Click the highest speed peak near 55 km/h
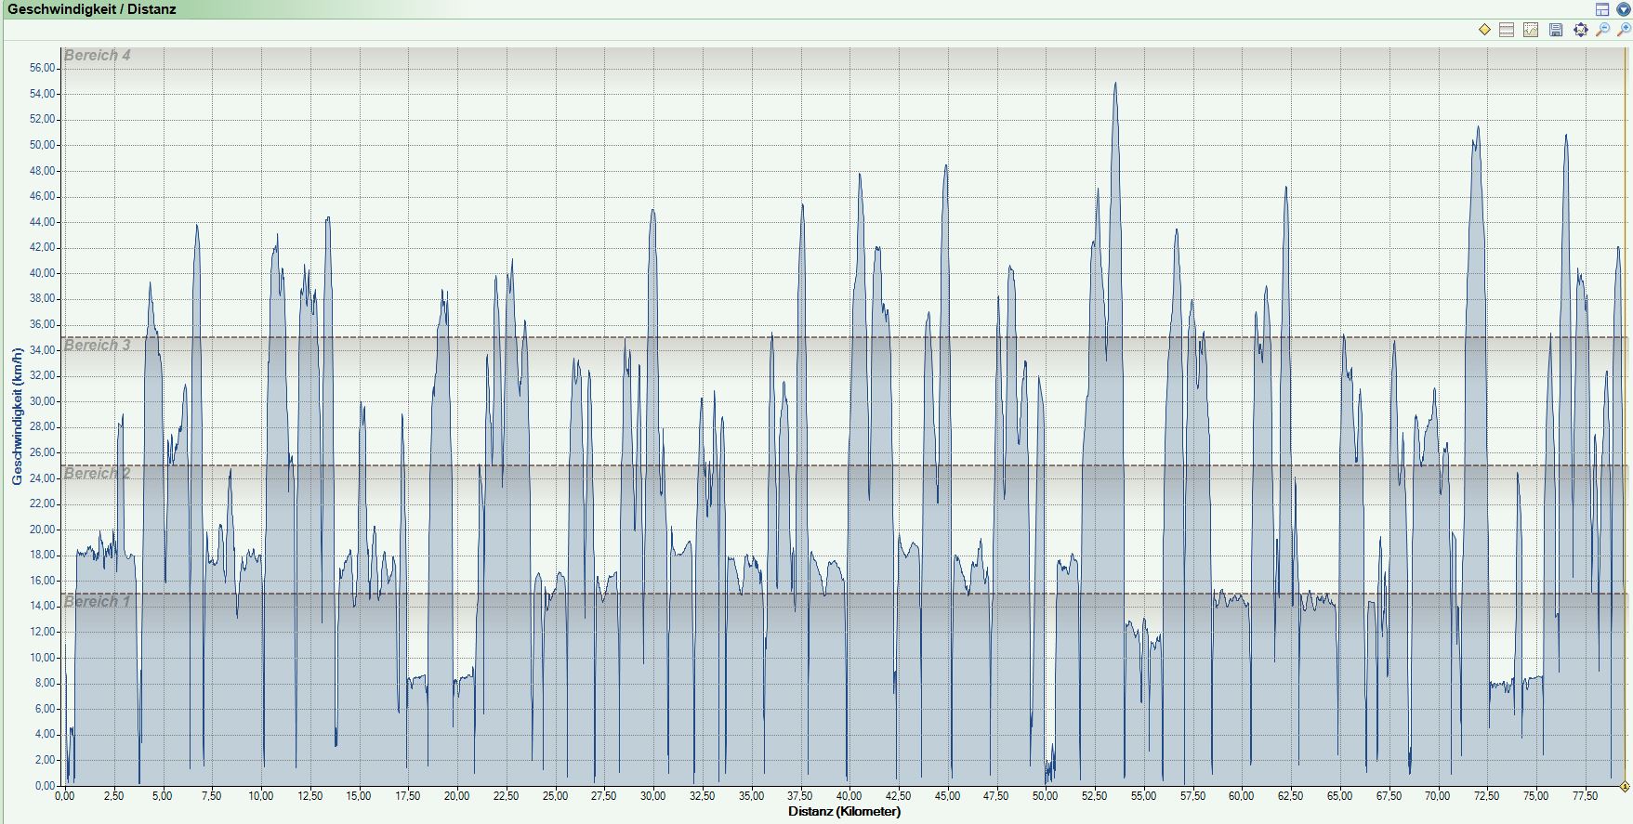 tap(1115, 85)
